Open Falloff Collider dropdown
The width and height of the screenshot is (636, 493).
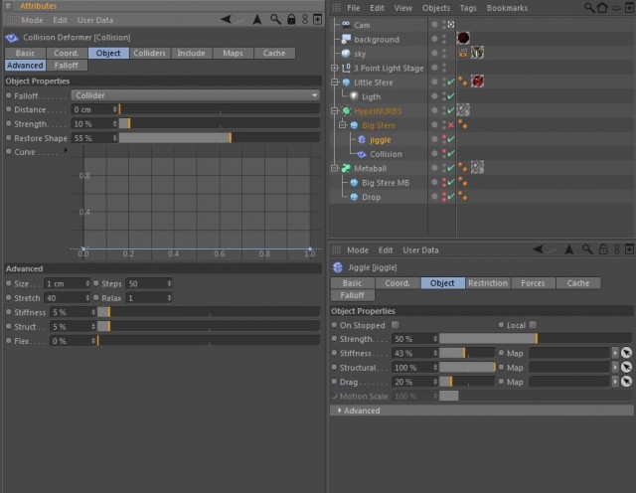pos(196,95)
